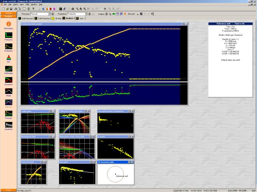Switch to the Edit Production tab
The image size is (257, 192).
click(42, 18)
